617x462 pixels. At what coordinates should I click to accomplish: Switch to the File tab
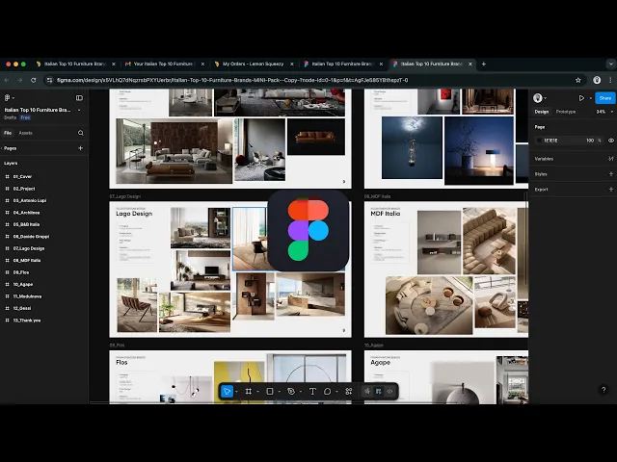pyautogui.click(x=8, y=133)
